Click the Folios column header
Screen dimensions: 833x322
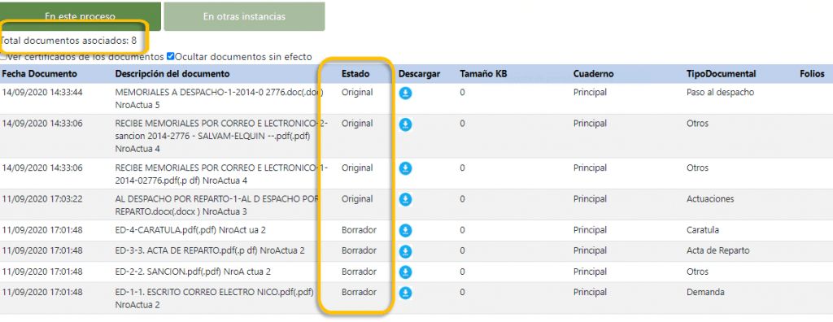pos(812,74)
